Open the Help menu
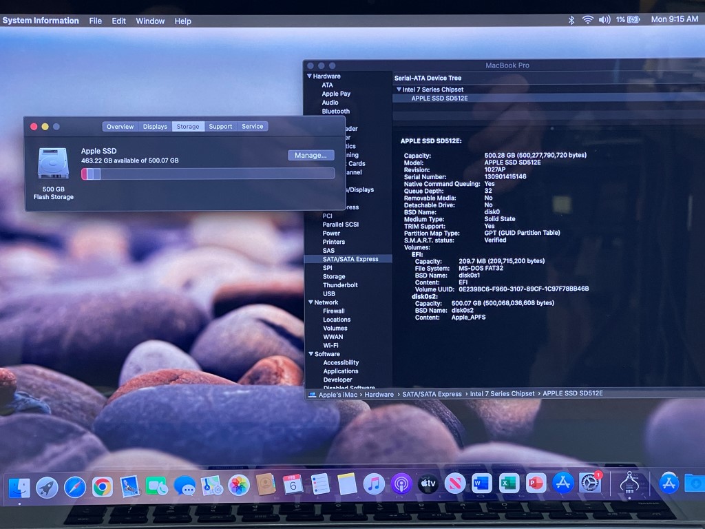The image size is (705, 529). coord(183,21)
